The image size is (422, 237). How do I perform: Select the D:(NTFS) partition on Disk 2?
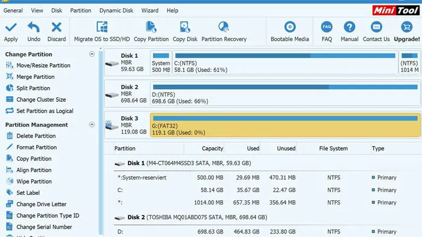coord(285,94)
